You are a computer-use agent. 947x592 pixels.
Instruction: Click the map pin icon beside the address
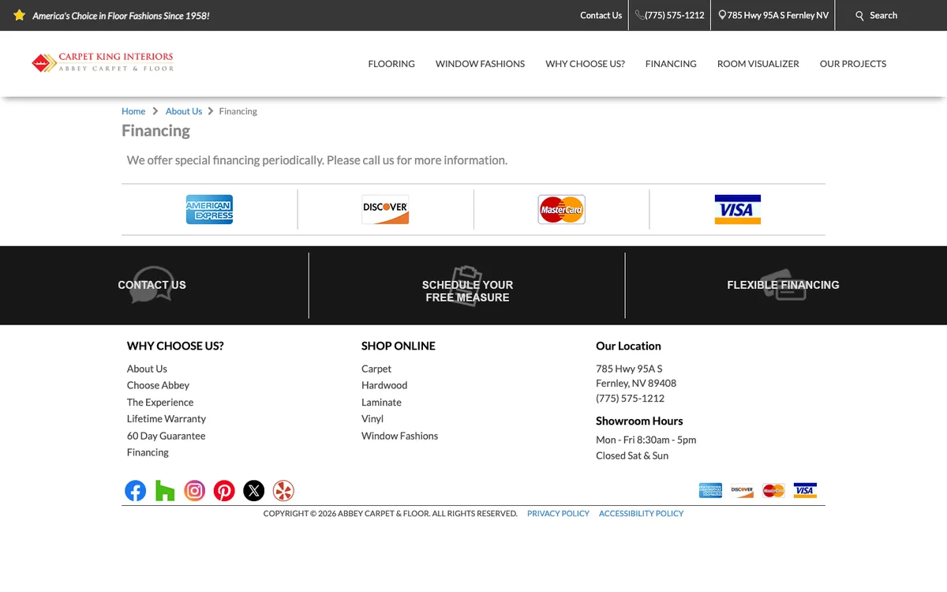[x=722, y=15]
